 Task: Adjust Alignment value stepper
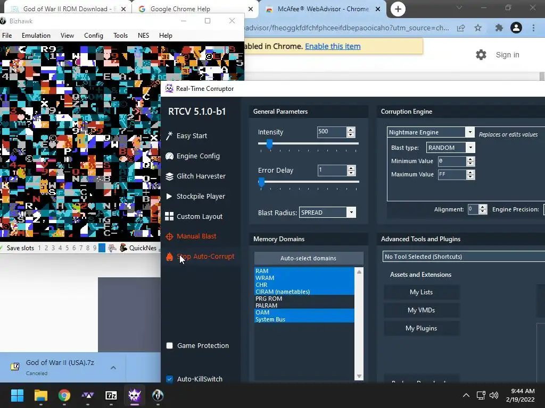(x=482, y=209)
